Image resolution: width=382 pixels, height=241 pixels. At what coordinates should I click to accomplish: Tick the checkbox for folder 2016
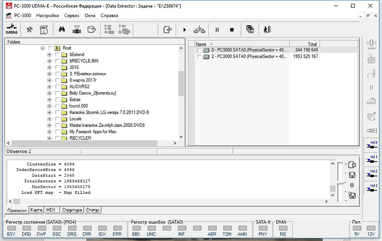point(58,67)
